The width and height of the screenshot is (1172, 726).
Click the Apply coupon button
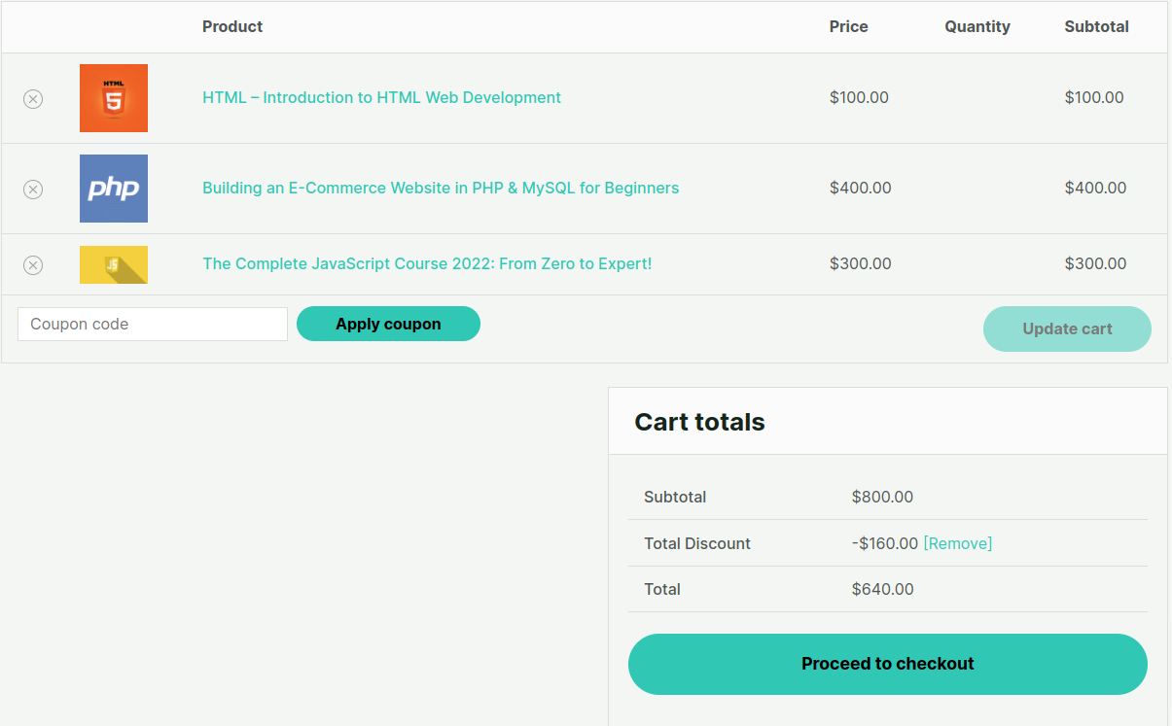click(x=388, y=324)
